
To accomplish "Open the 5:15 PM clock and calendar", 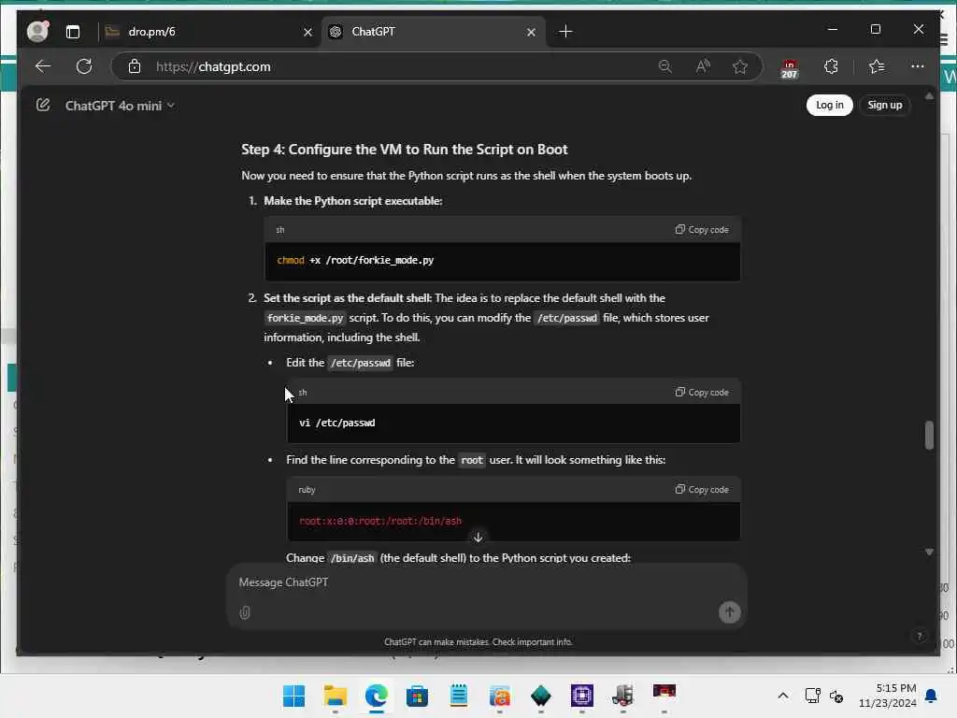I will [x=887, y=696].
